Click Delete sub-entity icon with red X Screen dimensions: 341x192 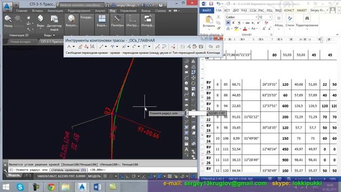(x=173, y=46)
